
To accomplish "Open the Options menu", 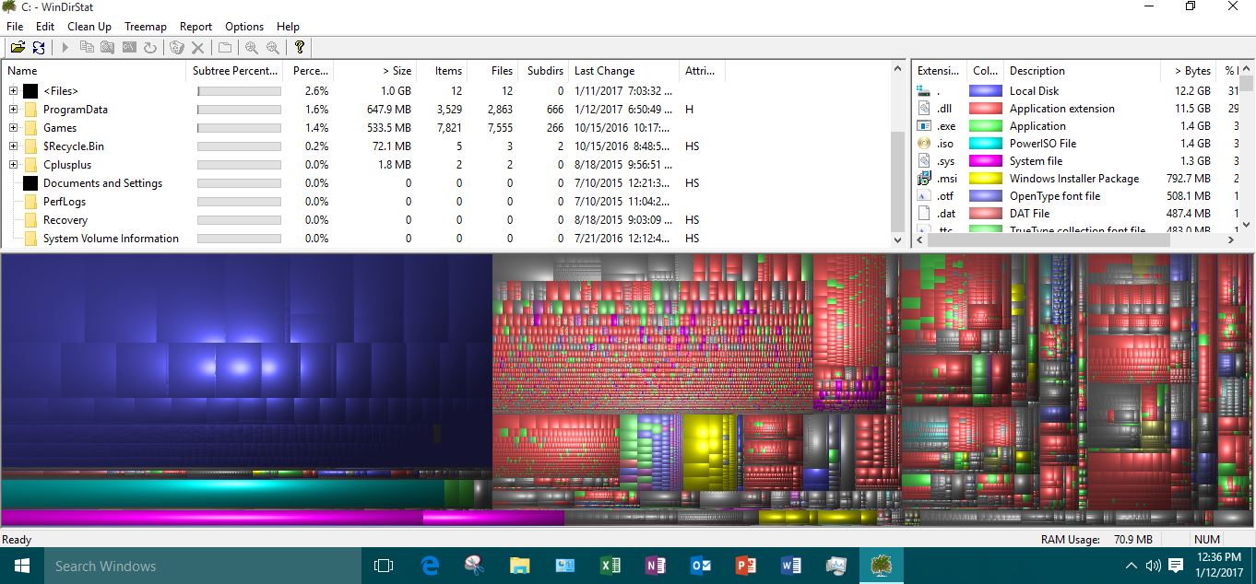I will (x=244, y=27).
